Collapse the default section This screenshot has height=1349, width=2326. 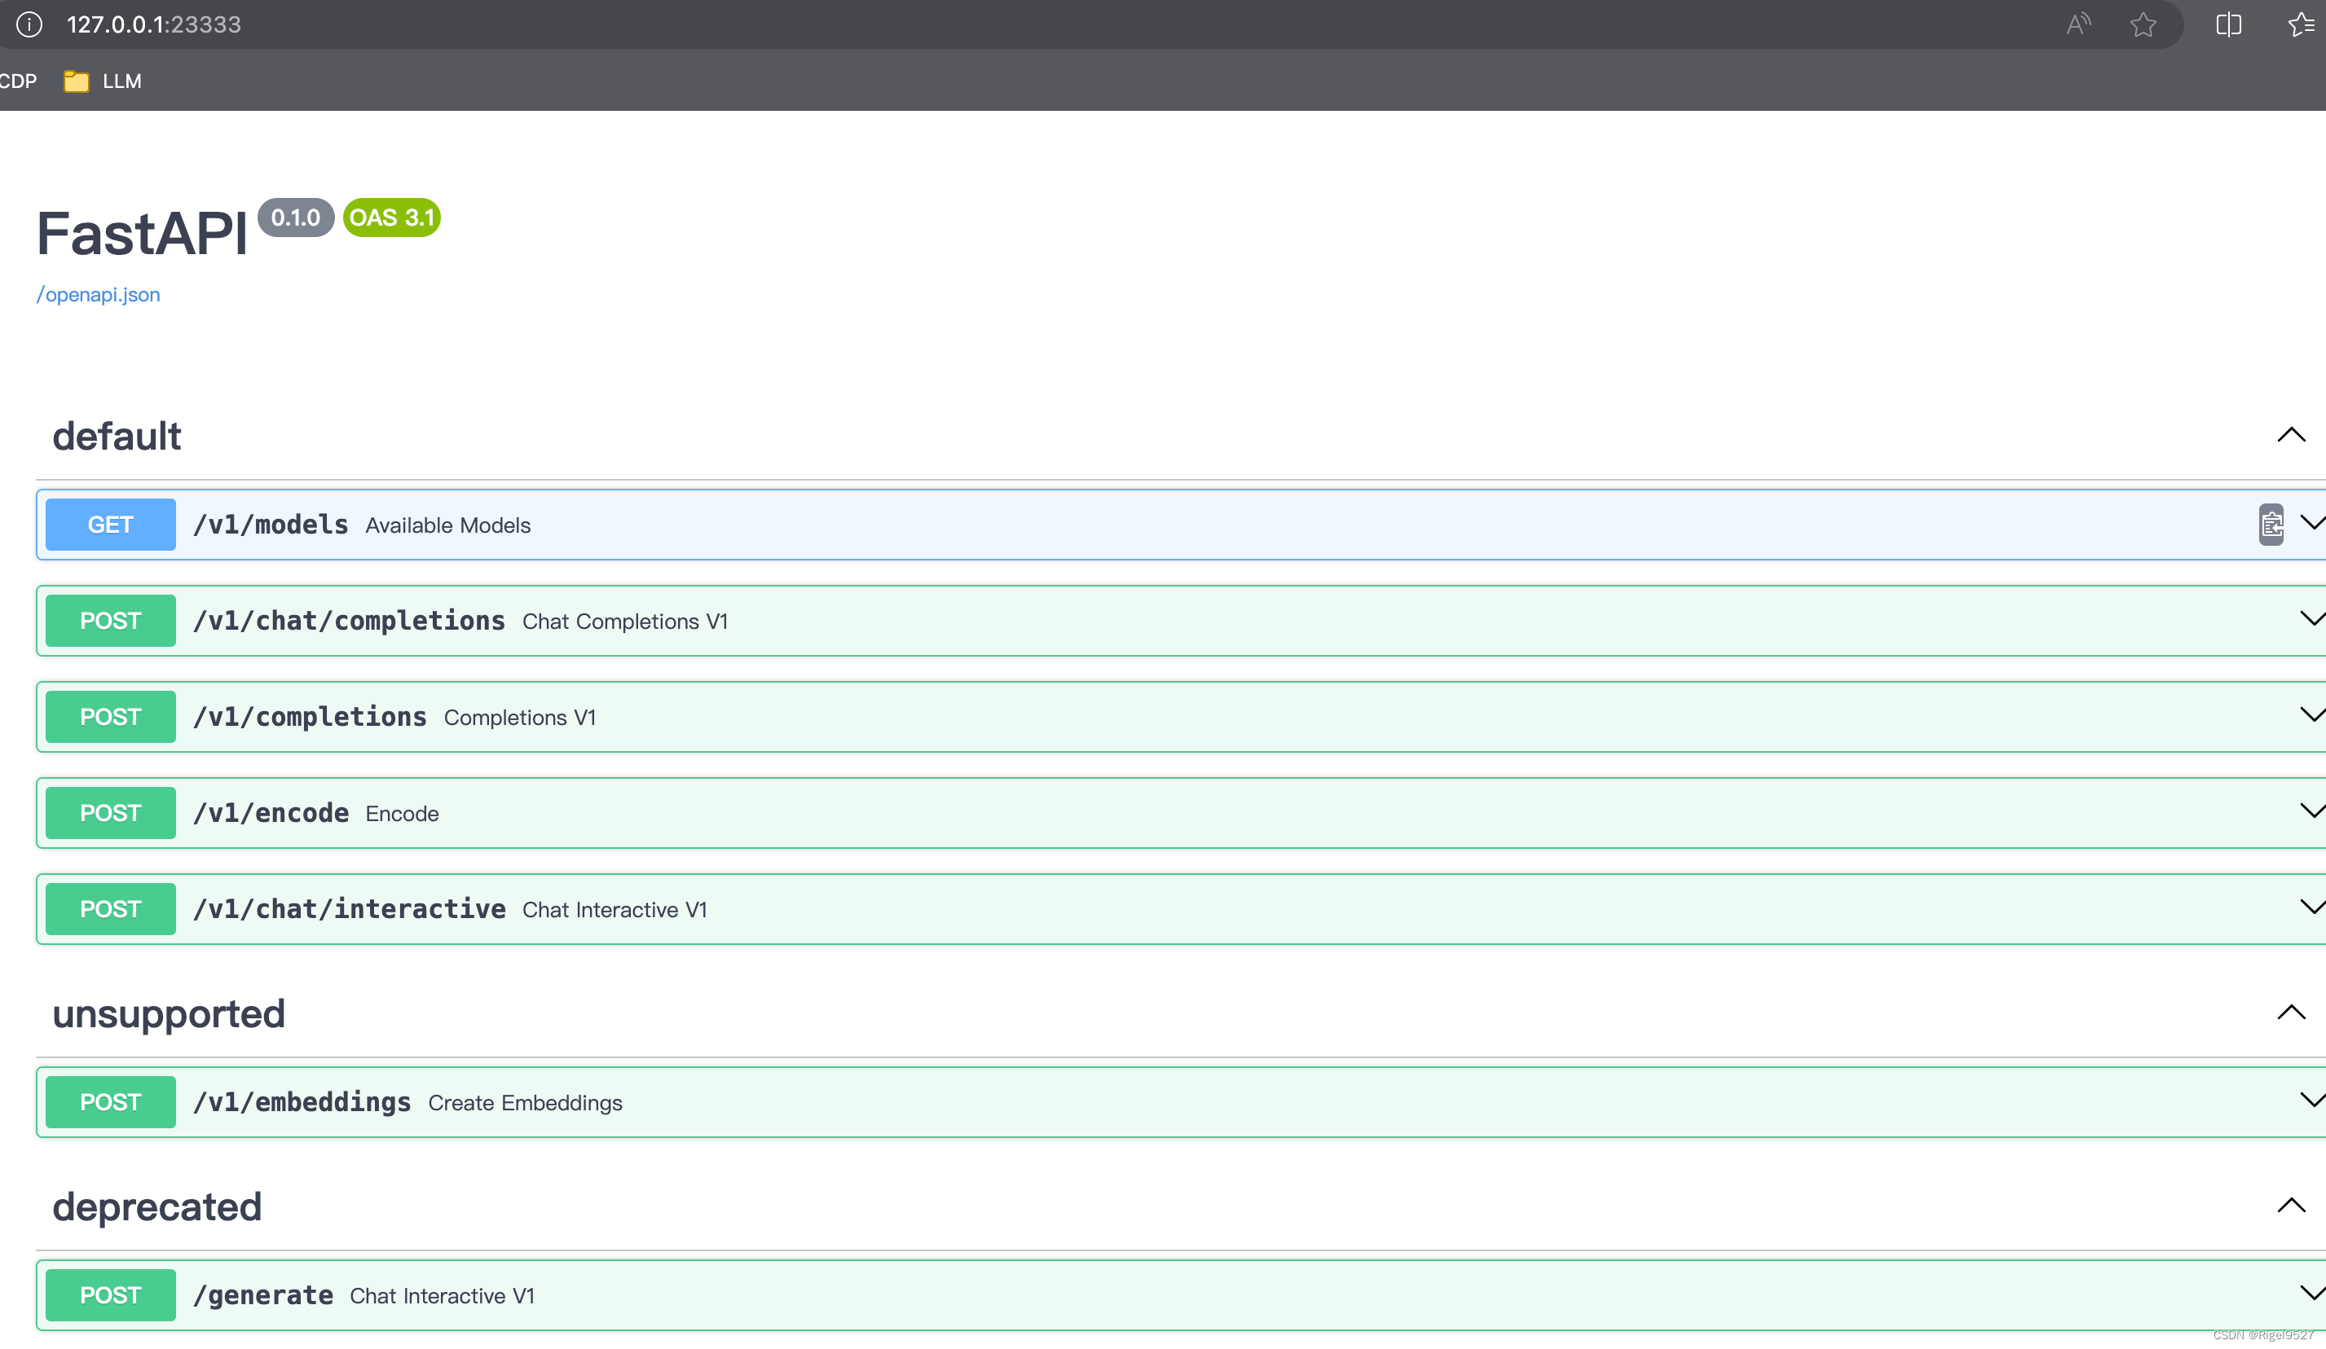click(2291, 434)
